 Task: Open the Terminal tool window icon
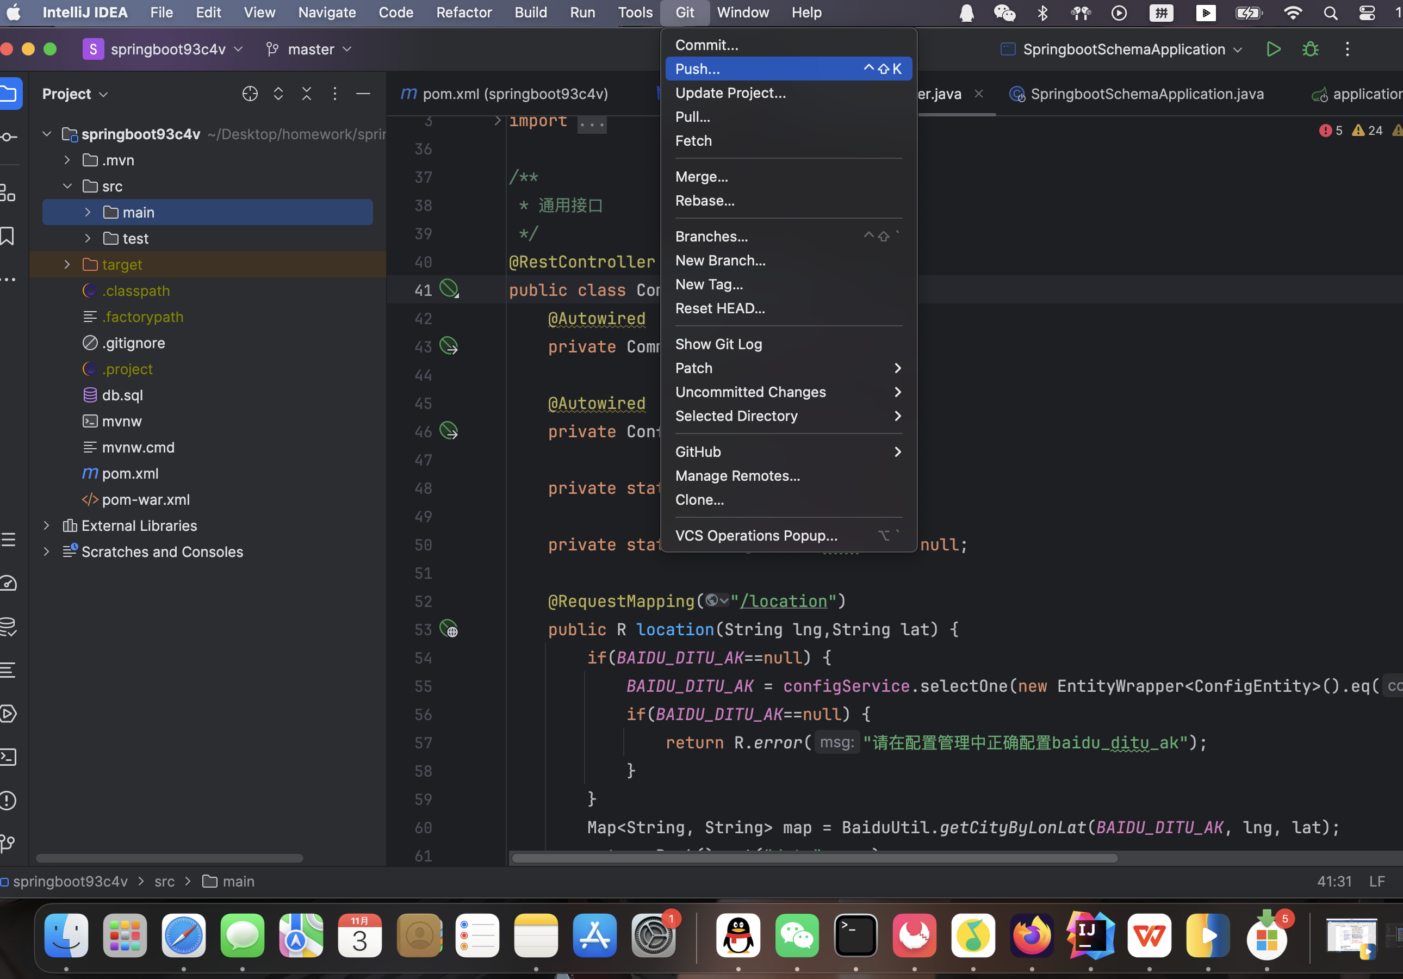[8, 757]
